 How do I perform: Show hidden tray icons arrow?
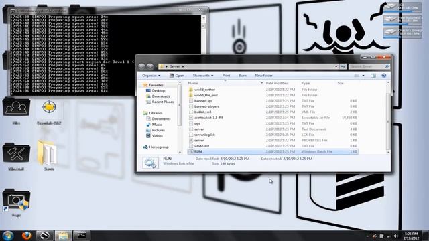(367, 236)
